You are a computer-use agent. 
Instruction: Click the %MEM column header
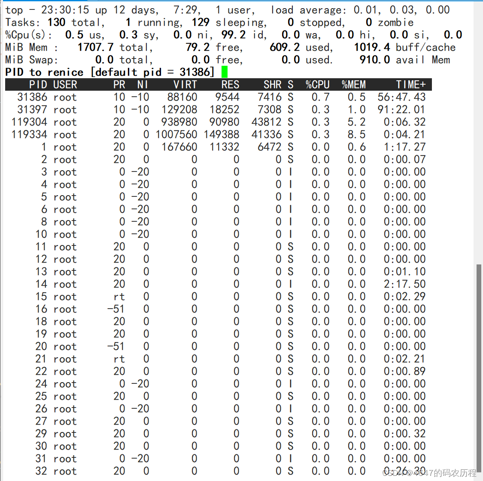click(353, 85)
